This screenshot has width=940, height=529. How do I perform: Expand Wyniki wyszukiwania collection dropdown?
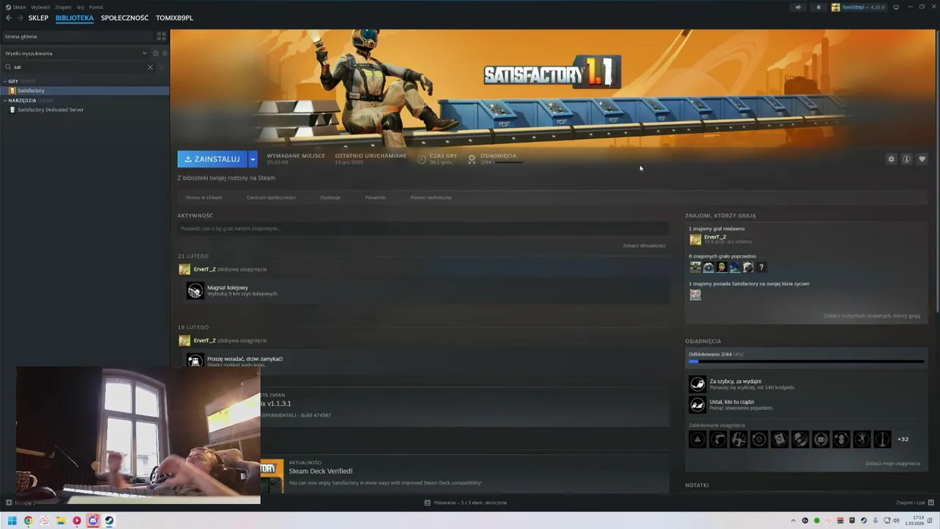click(145, 53)
